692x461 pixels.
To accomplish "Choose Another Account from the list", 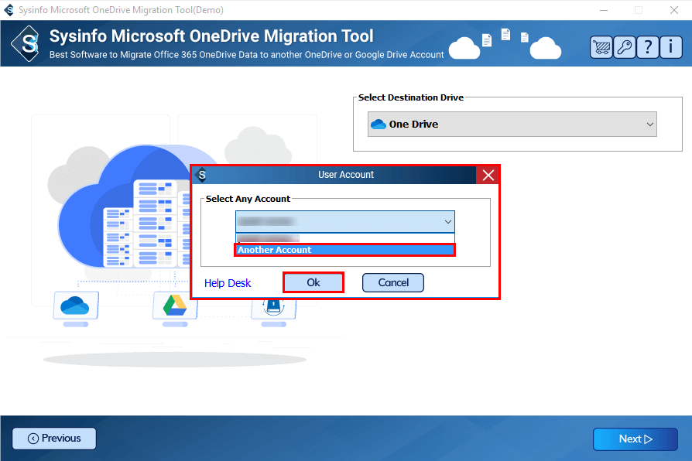I will pos(344,250).
